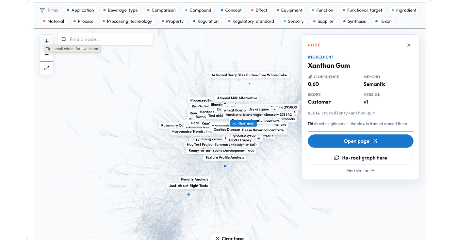The width and height of the screenshot is (458, 240).
Task: Toggle the Effect filter chip
Action: pos(259,10)
